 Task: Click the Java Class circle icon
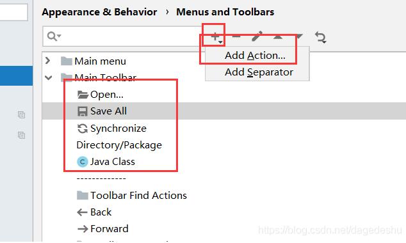click(83, 162)
